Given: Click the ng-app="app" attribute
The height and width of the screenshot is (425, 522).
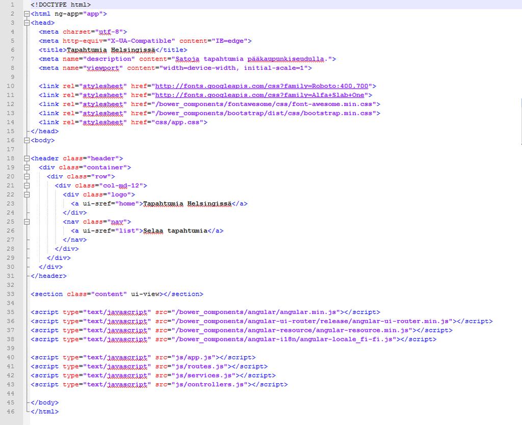Looking at the screenshot, I should click(x=79, y=14).
